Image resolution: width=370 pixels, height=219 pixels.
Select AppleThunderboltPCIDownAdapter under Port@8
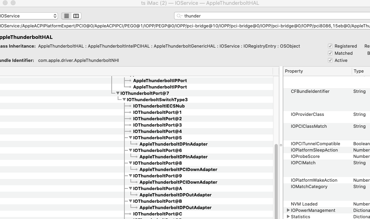[x=178, y=169]
